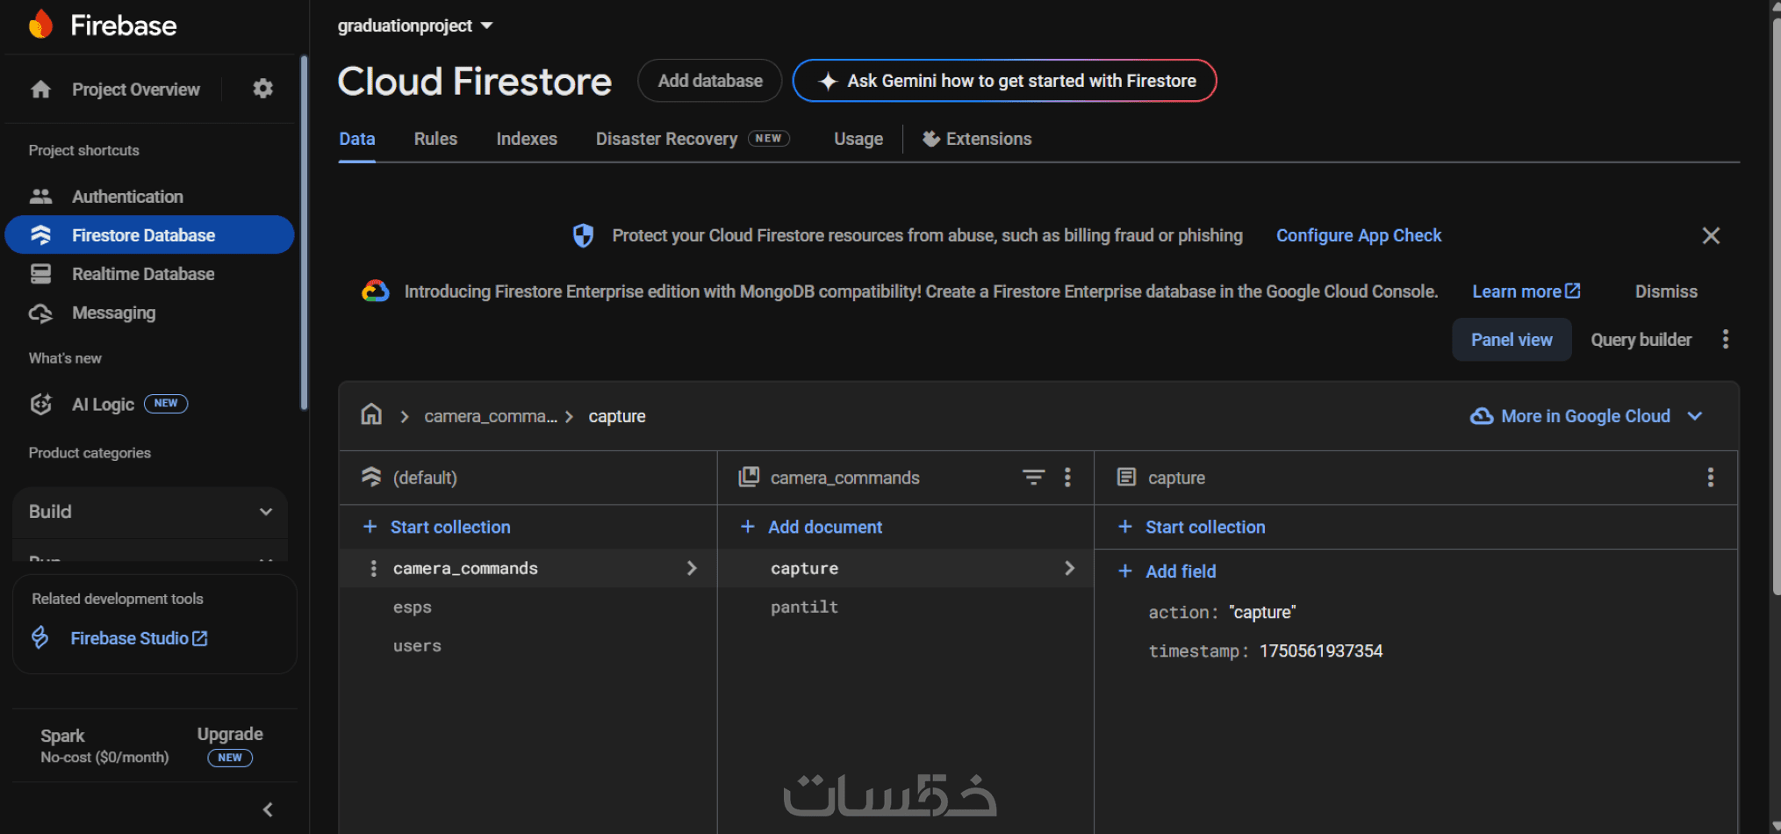Click the action field value "capture"

1262,612
